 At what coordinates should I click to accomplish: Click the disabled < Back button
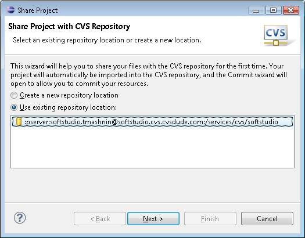pyautogui.click(x=100, y=219)
